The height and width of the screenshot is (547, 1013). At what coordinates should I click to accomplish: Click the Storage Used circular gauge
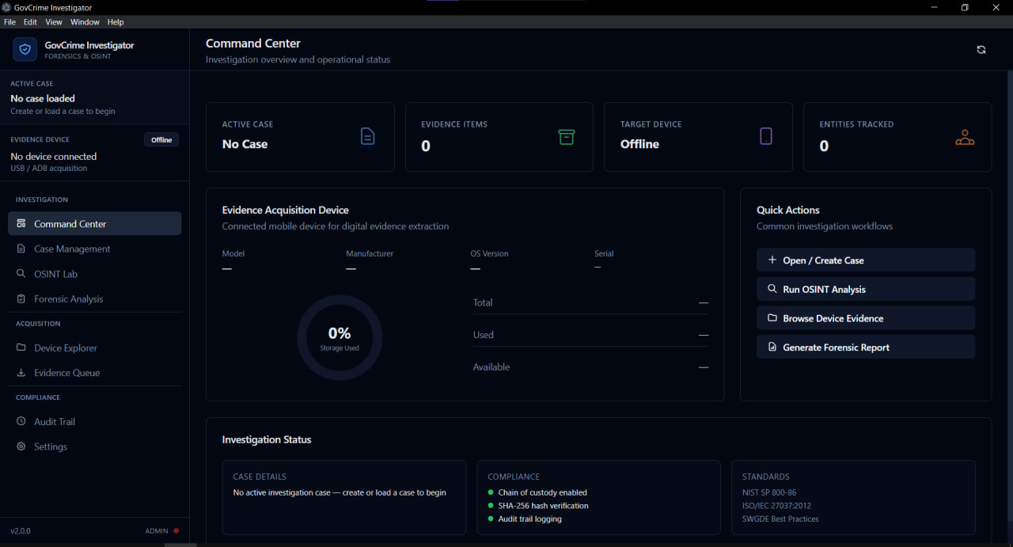click(x=340, y=338)
